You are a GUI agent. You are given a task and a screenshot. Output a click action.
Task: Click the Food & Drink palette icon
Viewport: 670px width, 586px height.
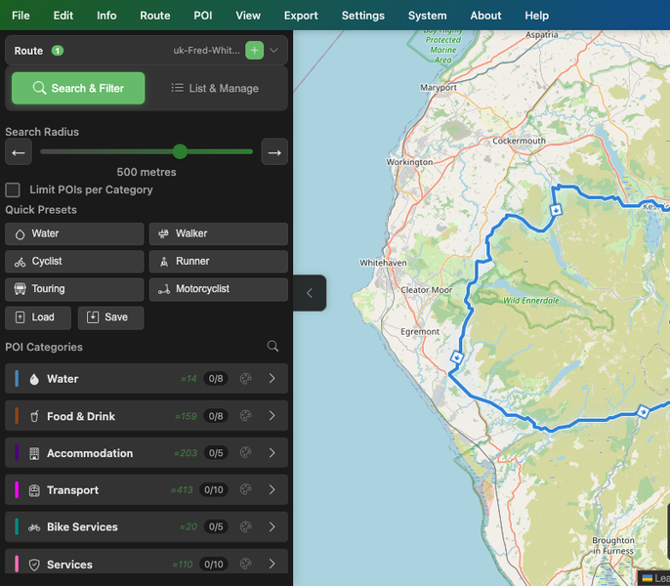point(246,416)
